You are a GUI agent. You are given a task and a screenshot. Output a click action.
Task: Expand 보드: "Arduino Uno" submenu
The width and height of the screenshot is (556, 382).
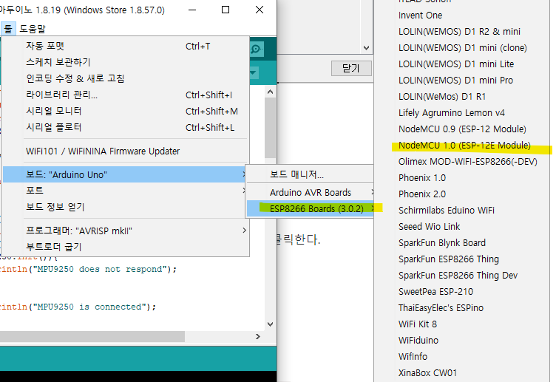click(x=126, y=174)
